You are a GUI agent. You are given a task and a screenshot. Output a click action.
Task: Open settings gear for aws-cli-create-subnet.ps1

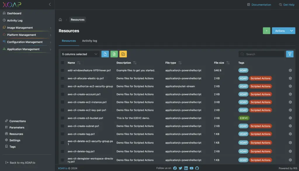(x=290, y=126)
